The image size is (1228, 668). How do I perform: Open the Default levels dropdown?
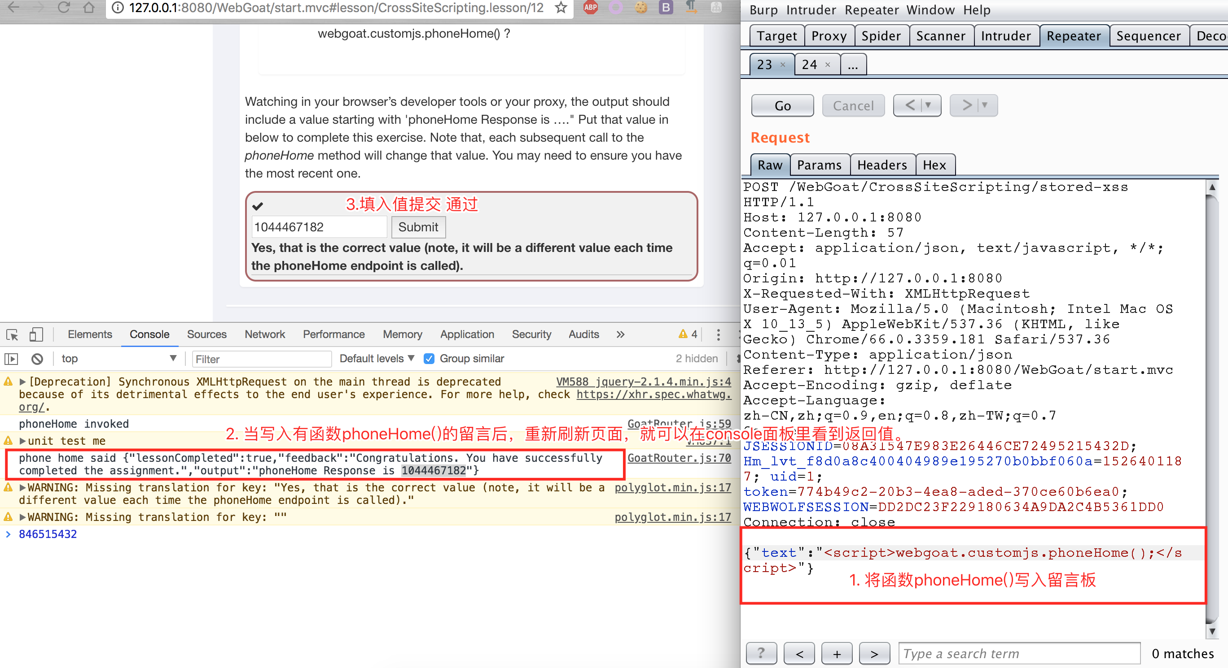377,359
